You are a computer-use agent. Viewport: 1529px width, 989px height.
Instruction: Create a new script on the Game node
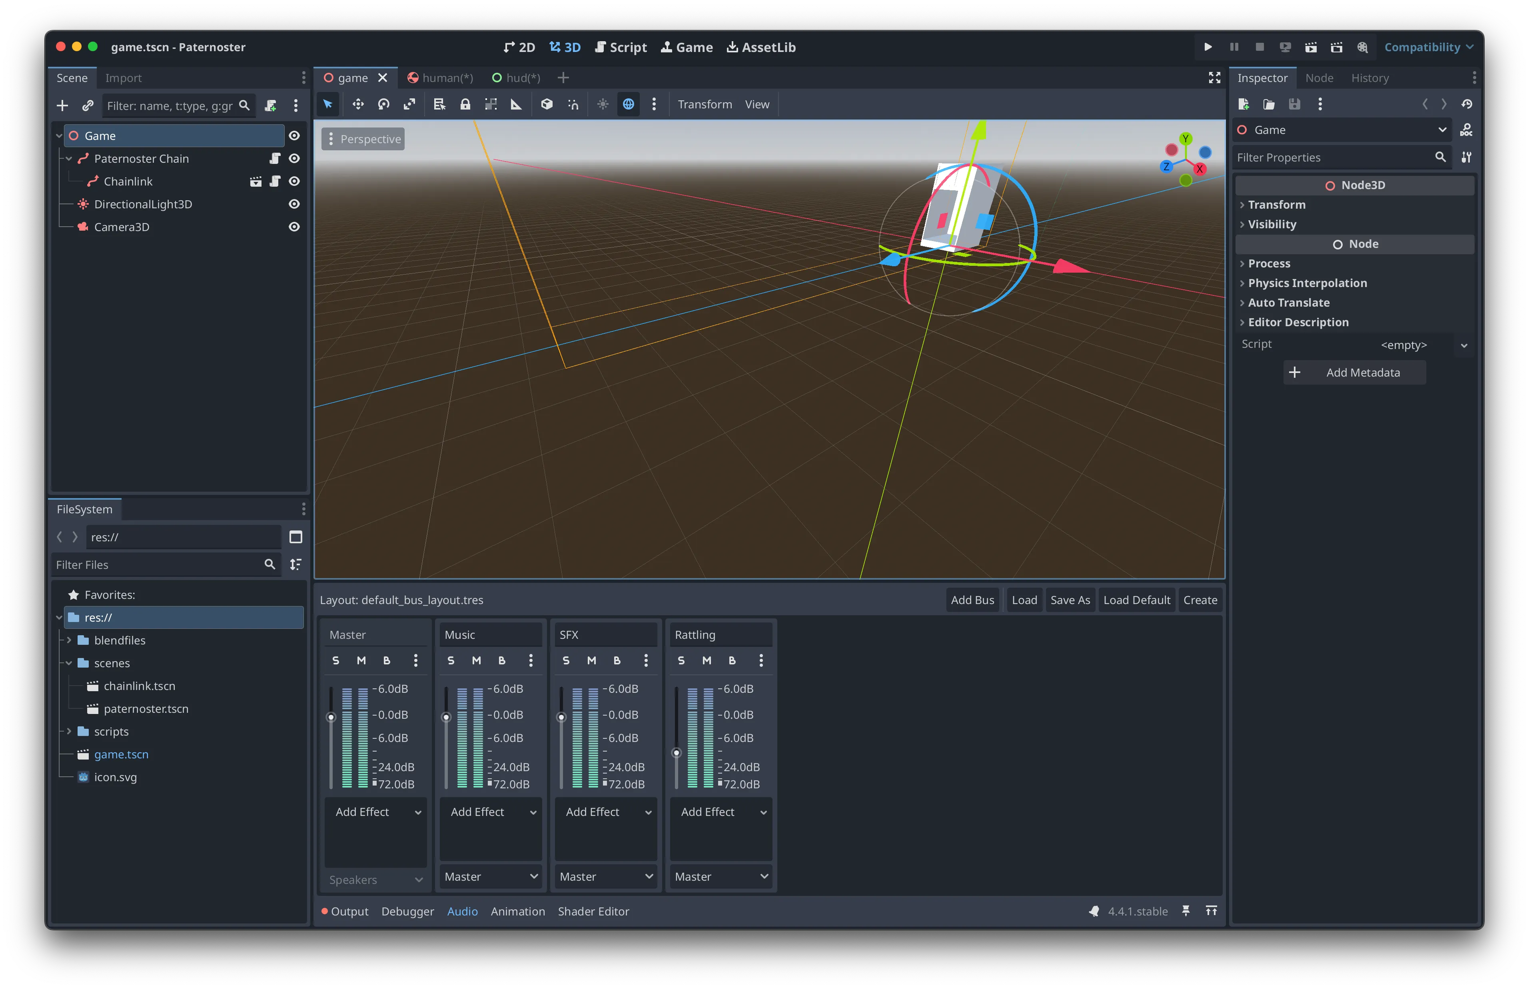[x=270, y=105]
